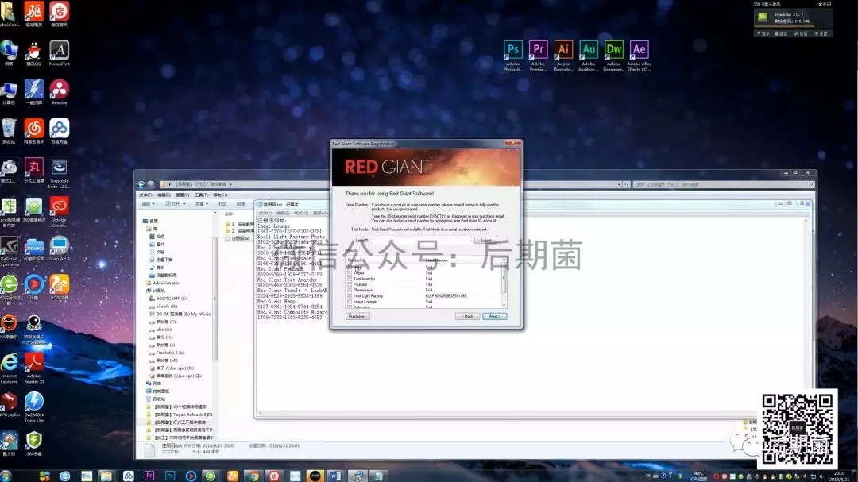Image resolution: width=858 pixels, height=482 pixels.
Task: Open the Open-with dropdown in Explorer toolbar
Action: coord(175,204)
